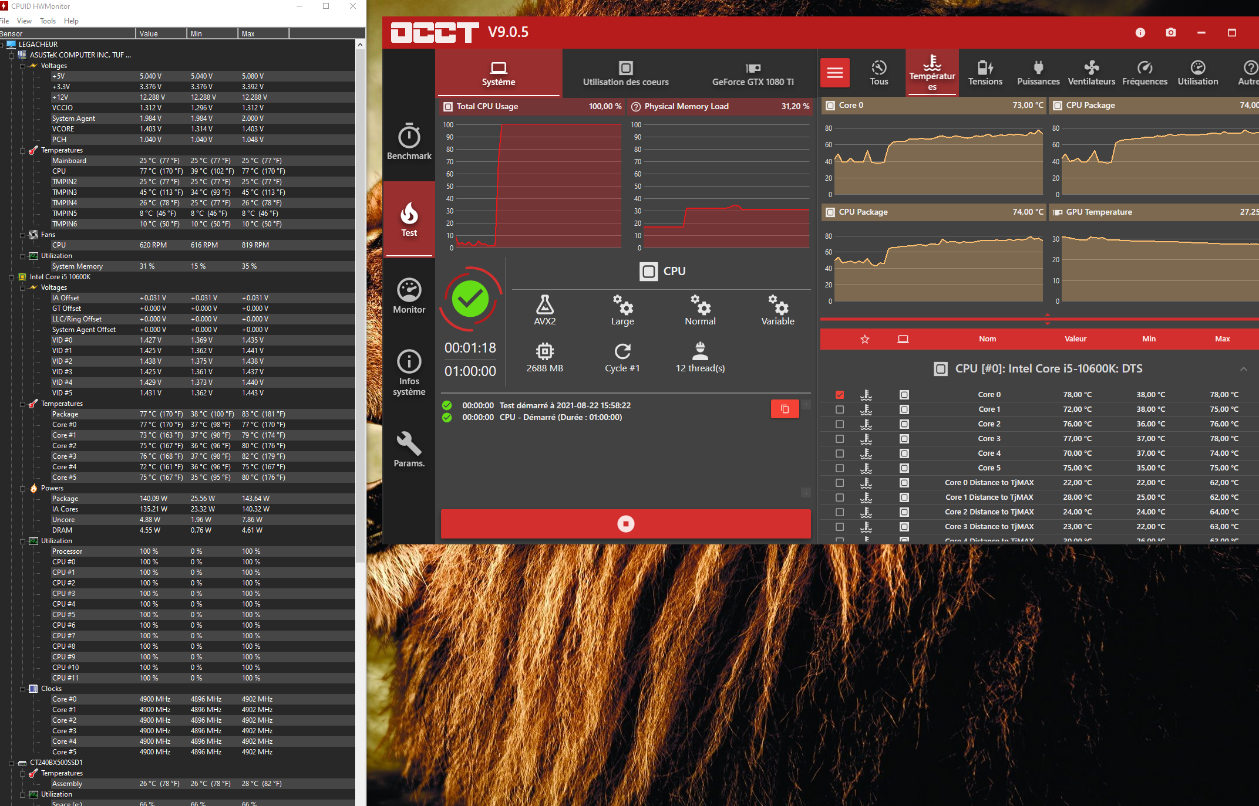Open Params settings in OCCT
1259x806 pixels.
tap(409, 449)
